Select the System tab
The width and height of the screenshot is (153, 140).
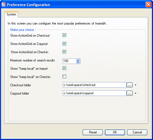(x=11, y=14)
